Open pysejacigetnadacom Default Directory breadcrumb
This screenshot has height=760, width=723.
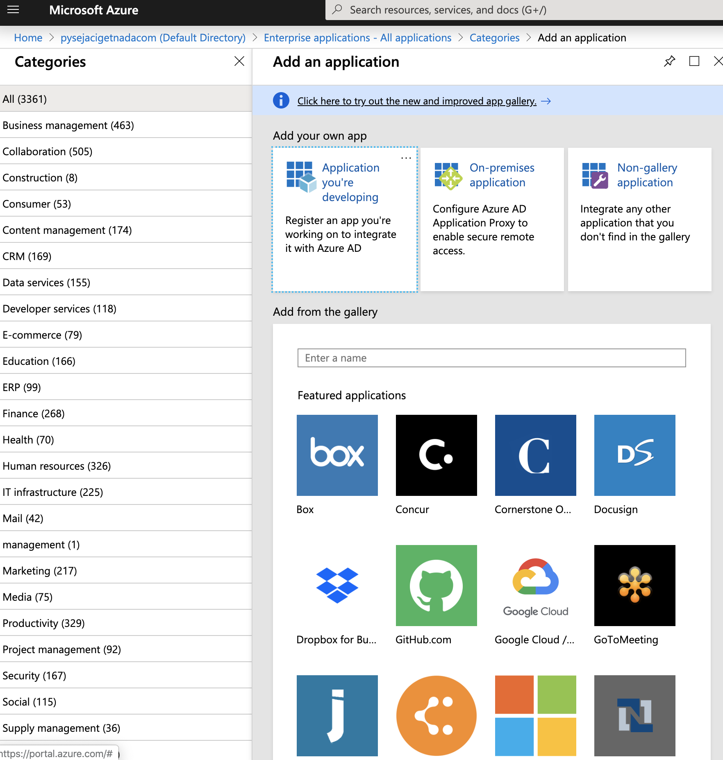click(153, 38)
